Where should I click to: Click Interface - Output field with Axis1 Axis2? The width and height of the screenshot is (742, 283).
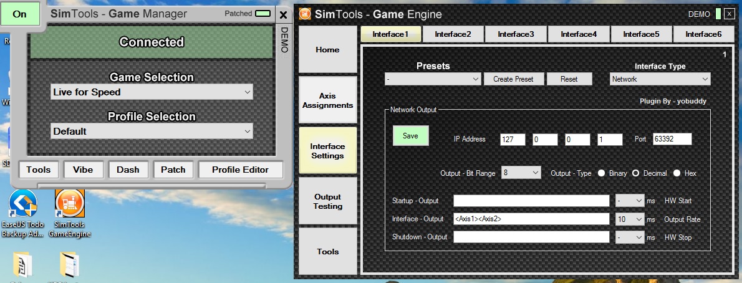coord(531,219)
